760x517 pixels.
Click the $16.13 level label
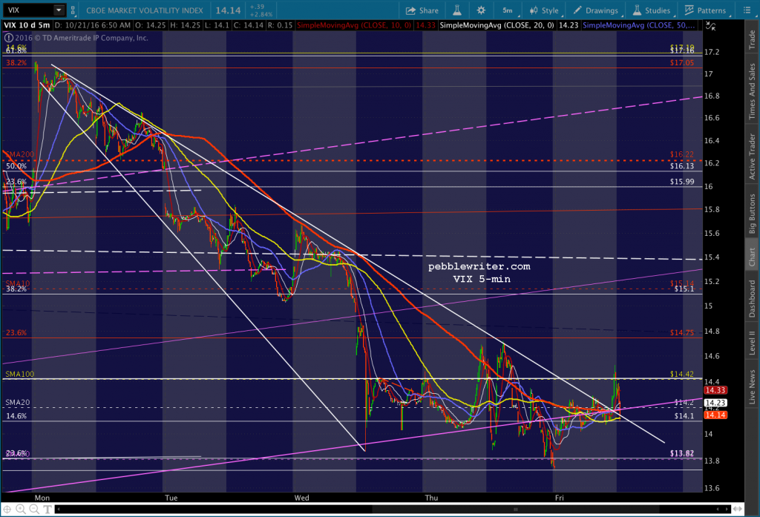click(682, 165)
